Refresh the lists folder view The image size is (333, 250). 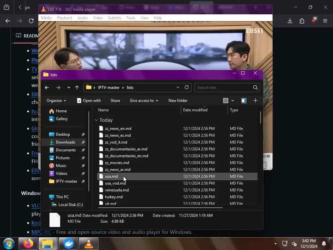tap(187, 87)
